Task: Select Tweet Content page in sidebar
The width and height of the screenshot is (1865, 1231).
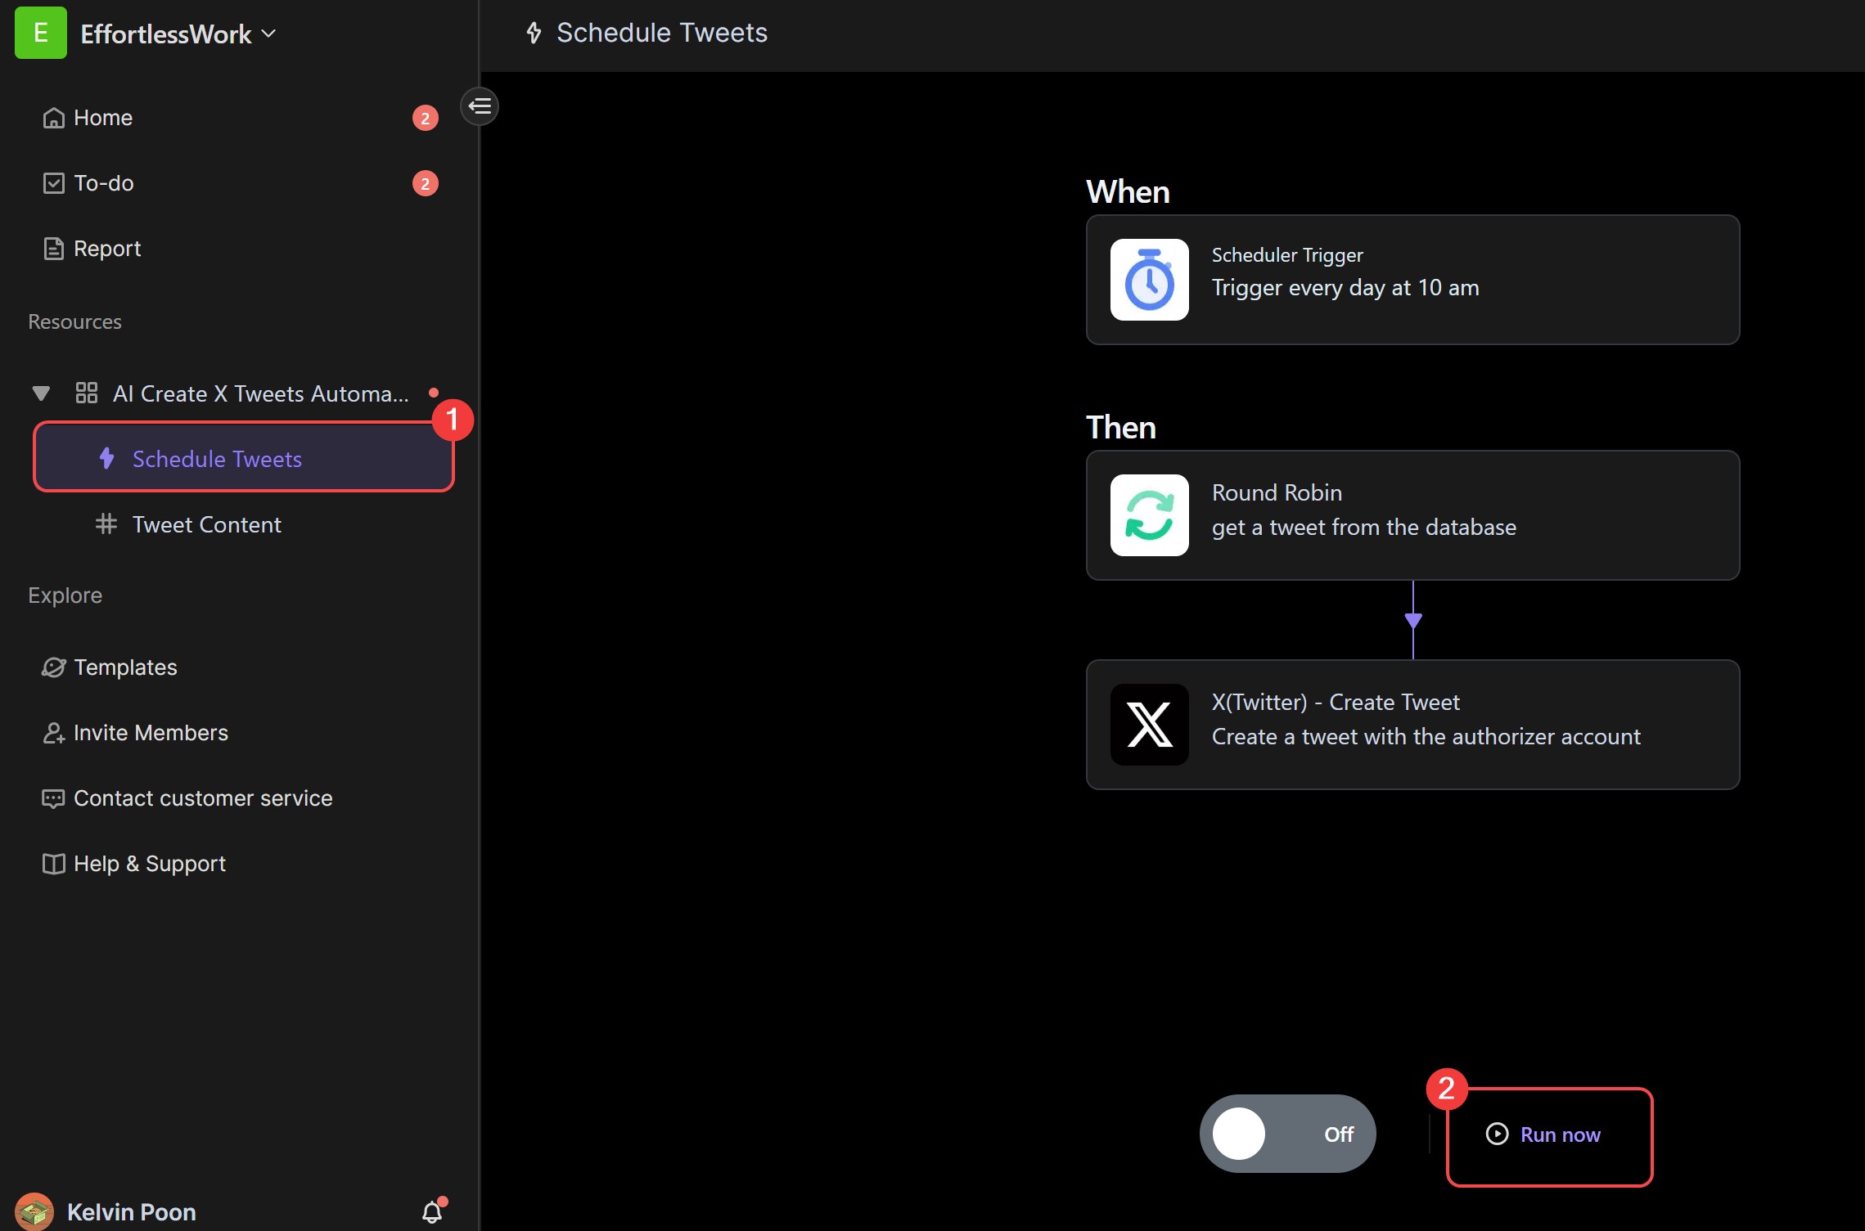Action: (x=206, y=523)
